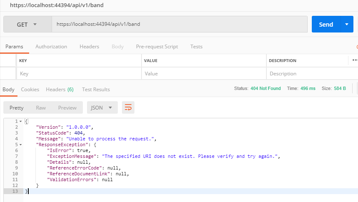Select the response Body tab

pos(8,90)
